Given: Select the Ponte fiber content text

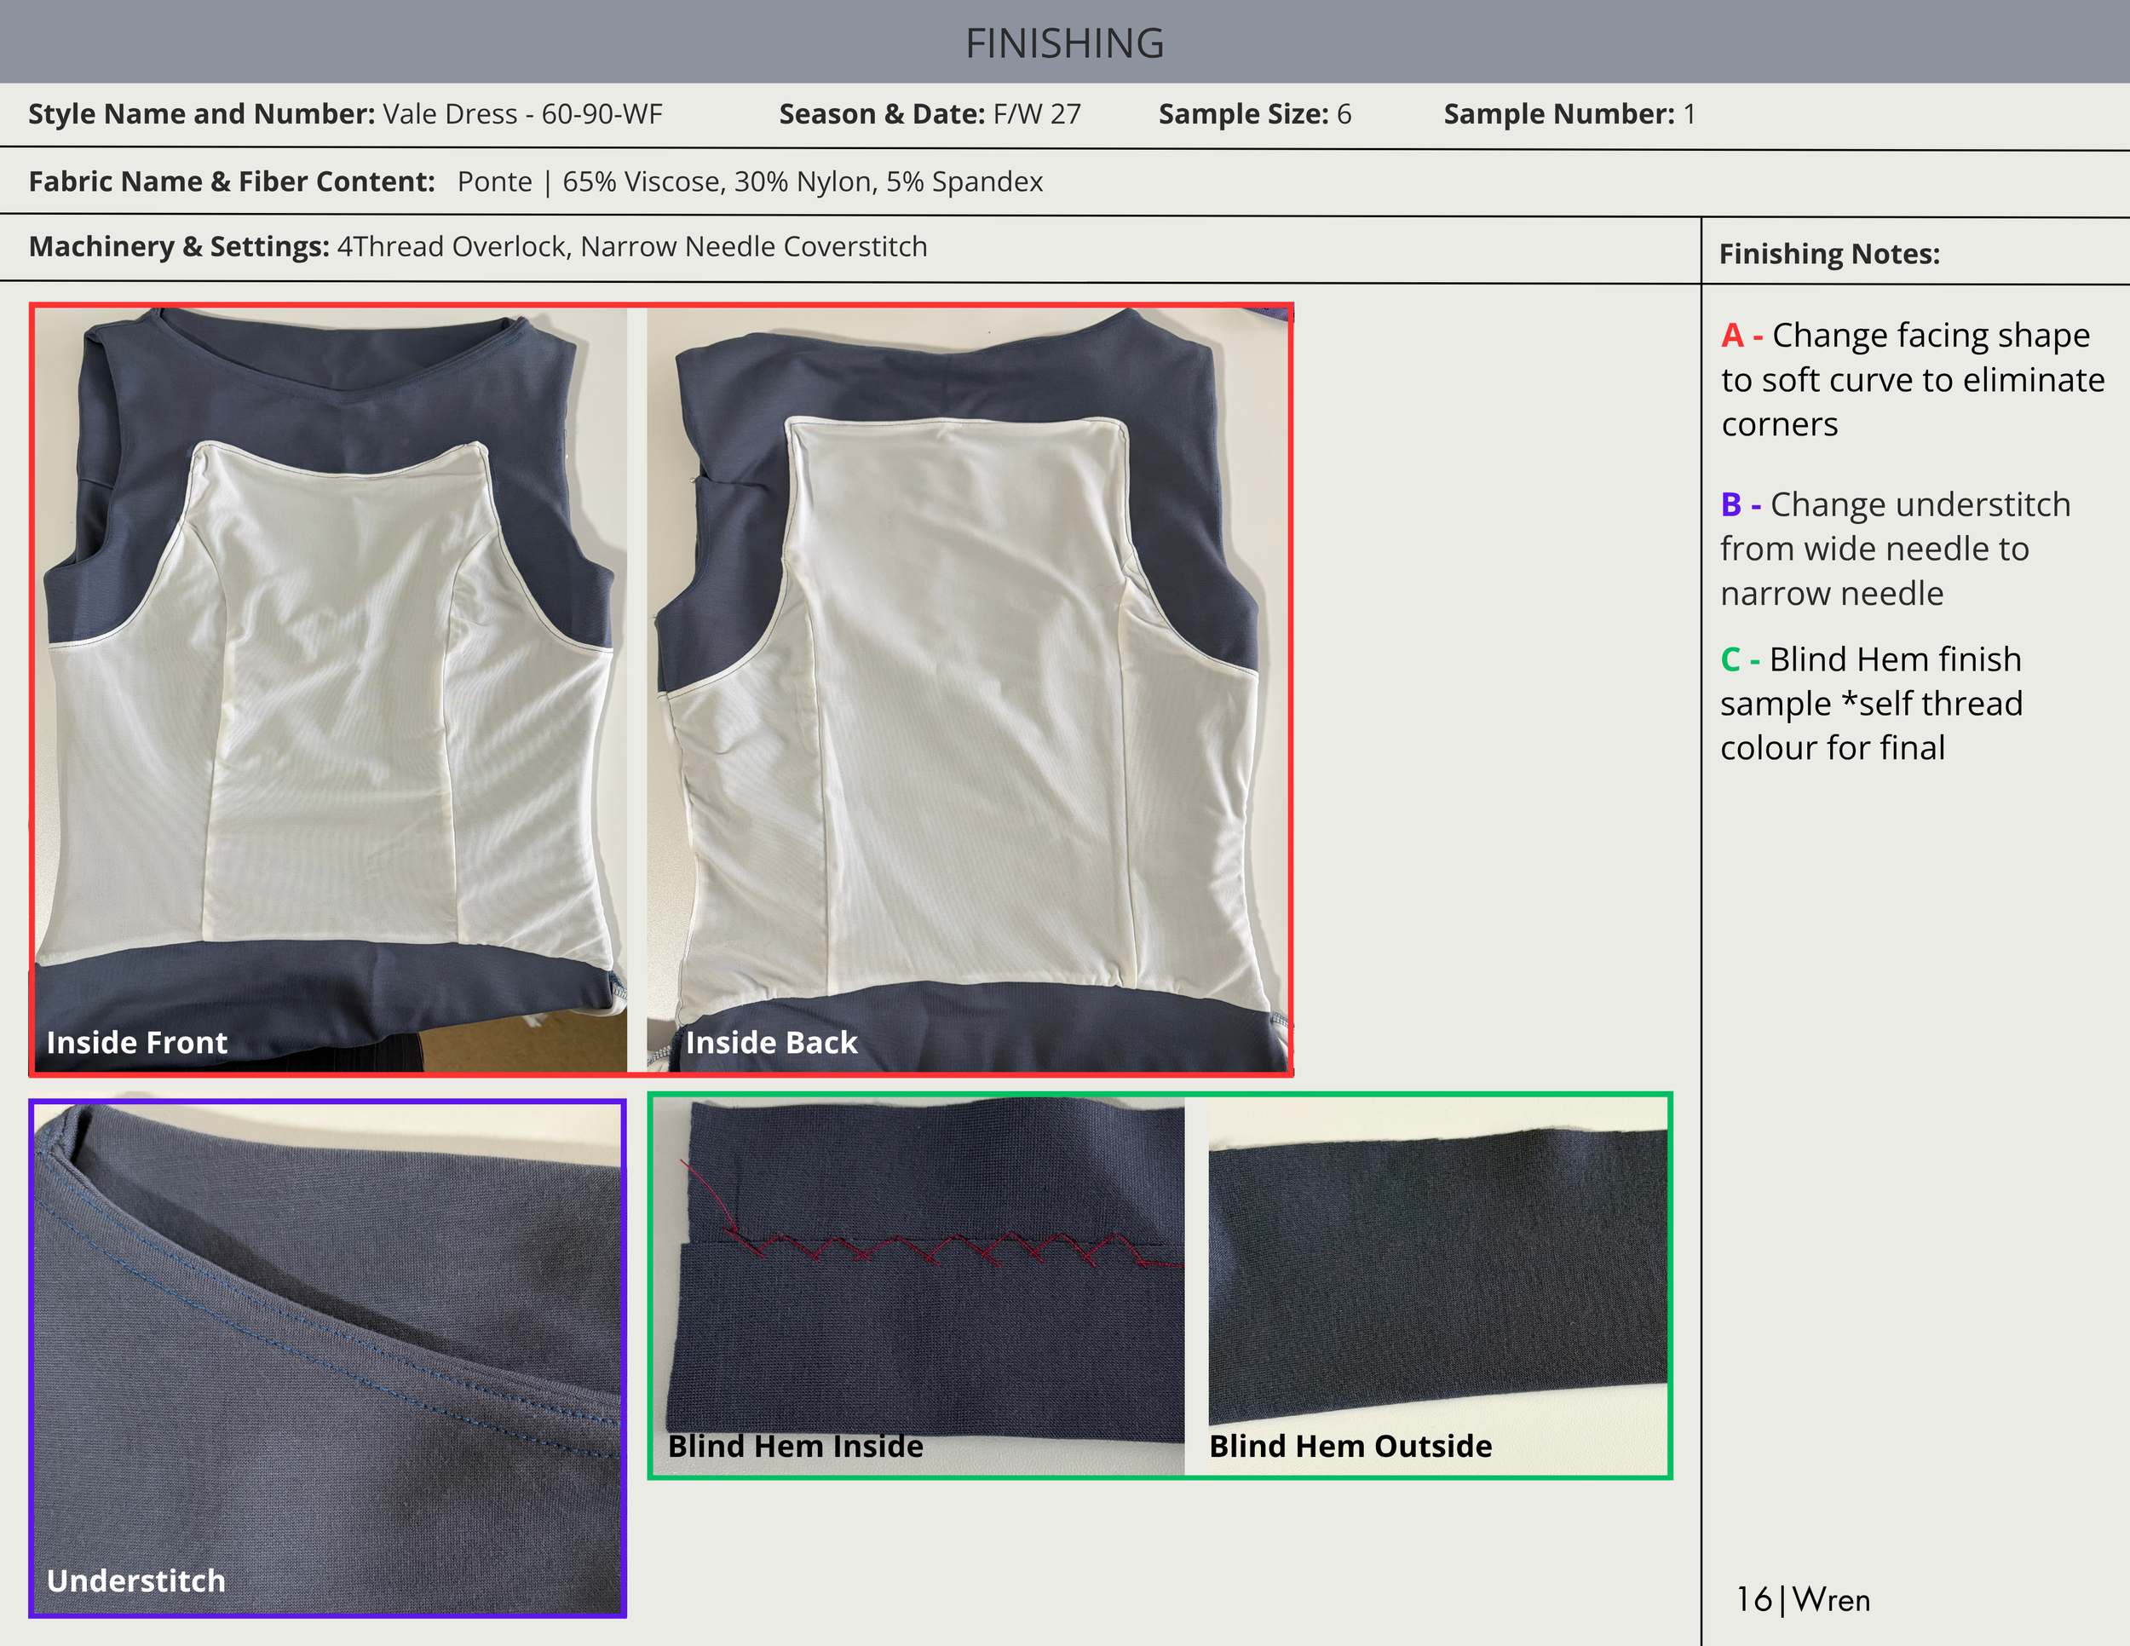Looking at the screenshot, I should tap(749, 181).
